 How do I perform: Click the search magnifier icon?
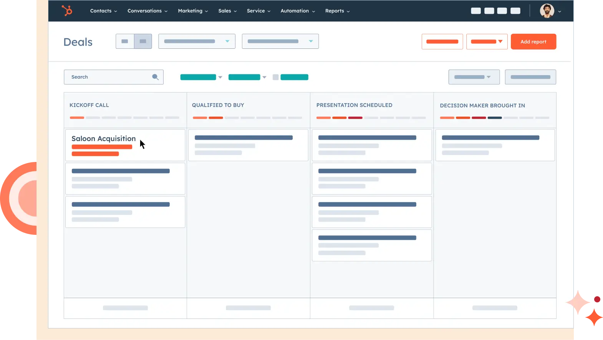[x=155, y=77]
